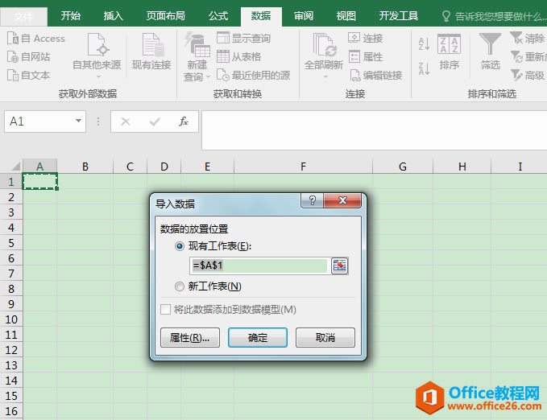Open the Existing Connections (现有连接) dialog

(151, 51)
